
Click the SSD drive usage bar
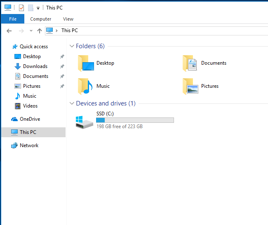(135, 120)
